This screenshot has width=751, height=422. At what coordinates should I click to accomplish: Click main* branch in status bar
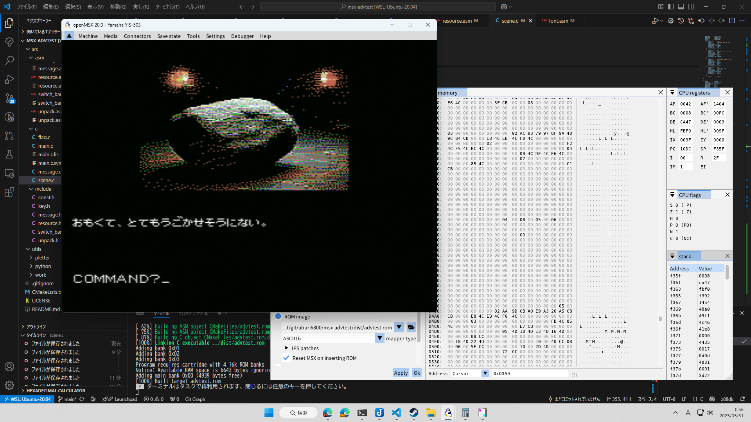coord(67,399)
